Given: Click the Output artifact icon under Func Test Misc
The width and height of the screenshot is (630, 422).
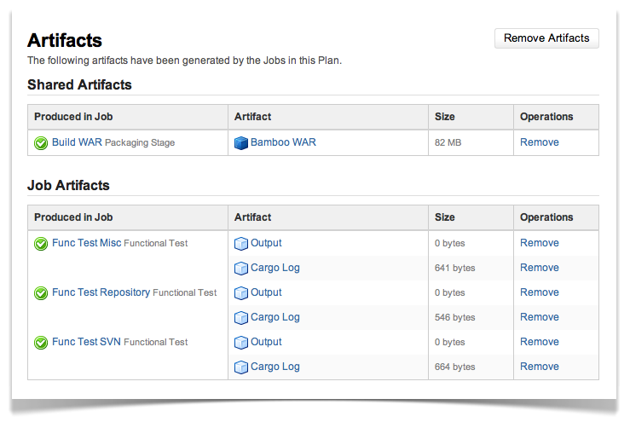Looking at the screenshot, I should pos(241,244).
